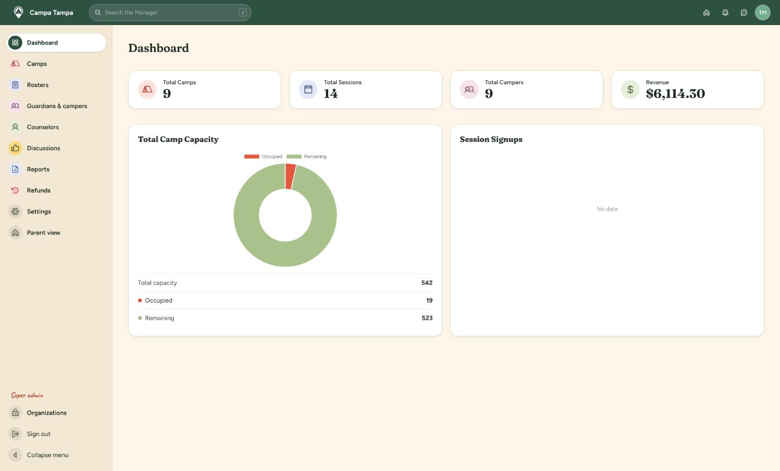Focus the Search the Manager field
780x471 pixels.
tap(170, 12)
